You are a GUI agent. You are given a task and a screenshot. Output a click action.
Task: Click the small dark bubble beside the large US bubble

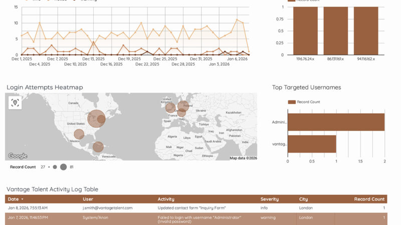(102, 119)
